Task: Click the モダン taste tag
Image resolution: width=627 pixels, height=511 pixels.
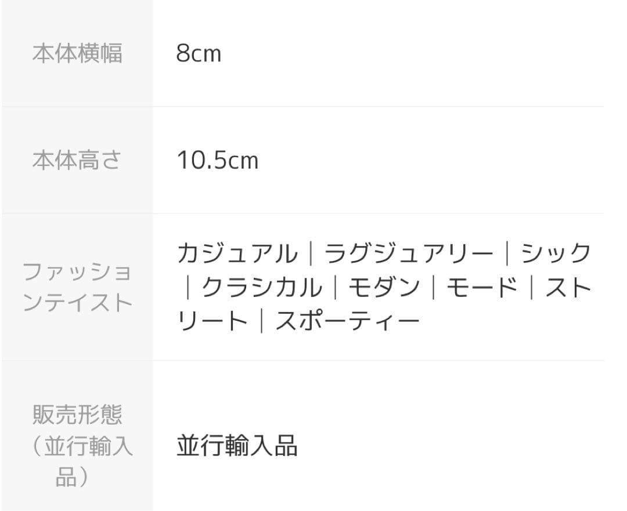Action: 384,287
